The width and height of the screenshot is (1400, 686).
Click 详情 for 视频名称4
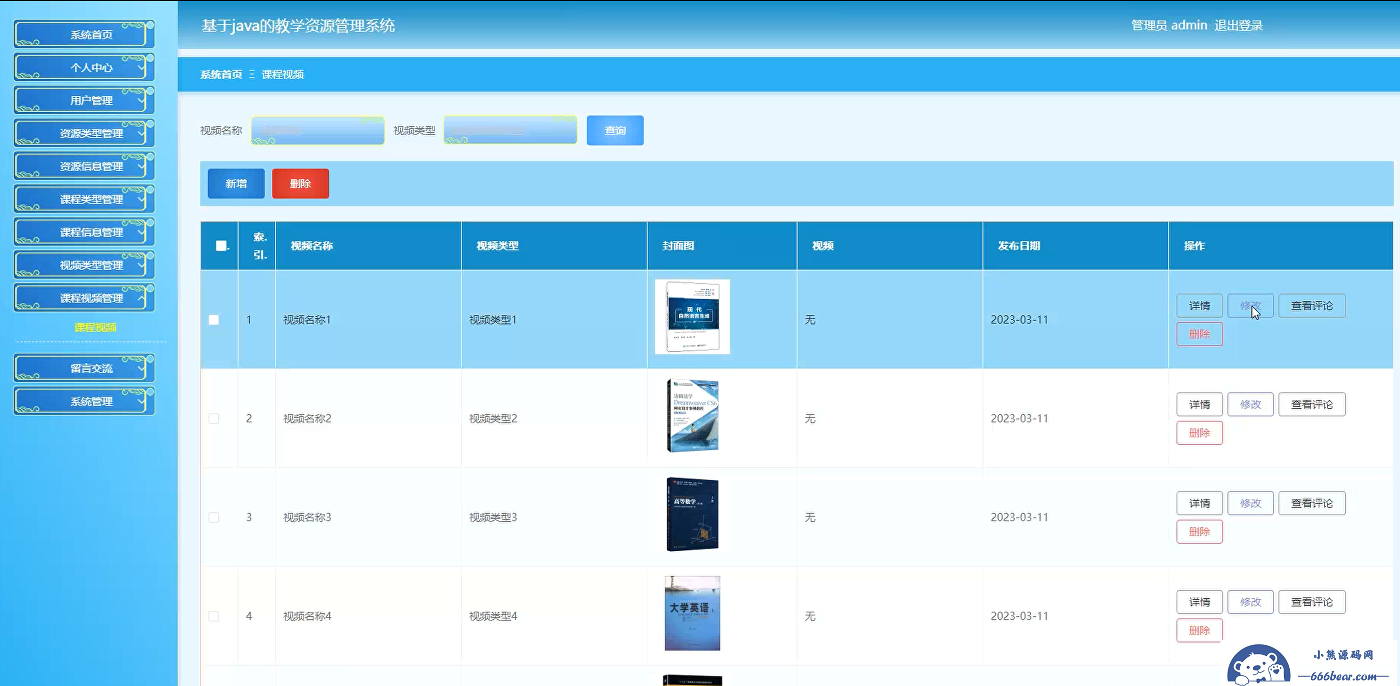pyautogui.click(x=1199, y=602)
